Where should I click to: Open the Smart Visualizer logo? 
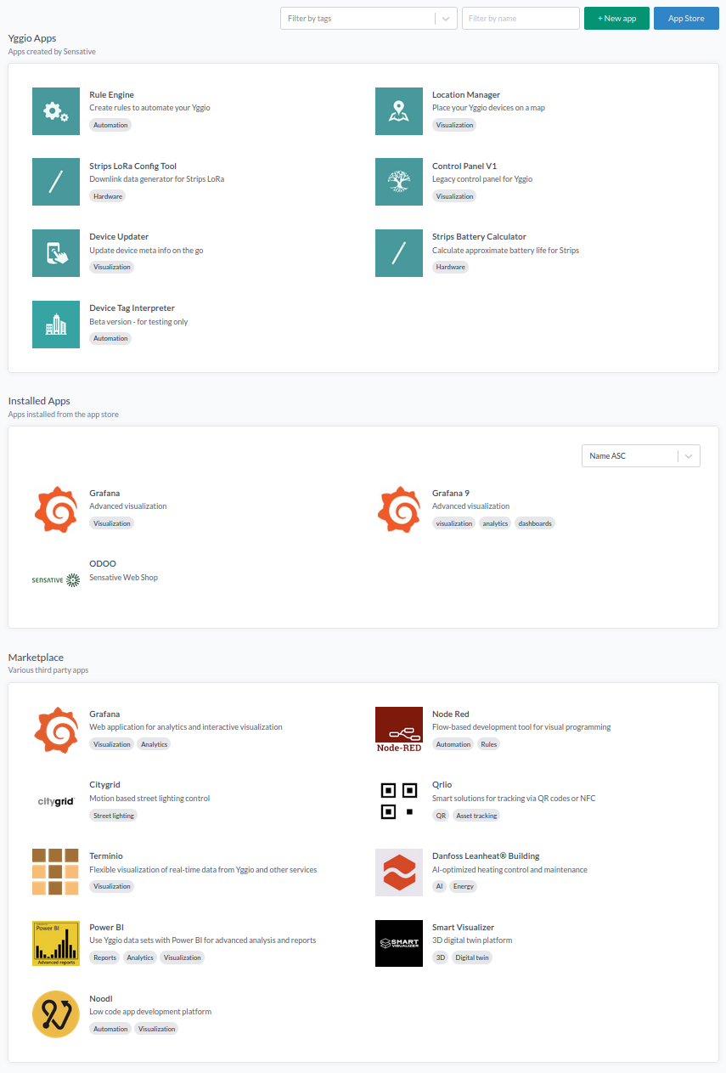tap(399, 943)
